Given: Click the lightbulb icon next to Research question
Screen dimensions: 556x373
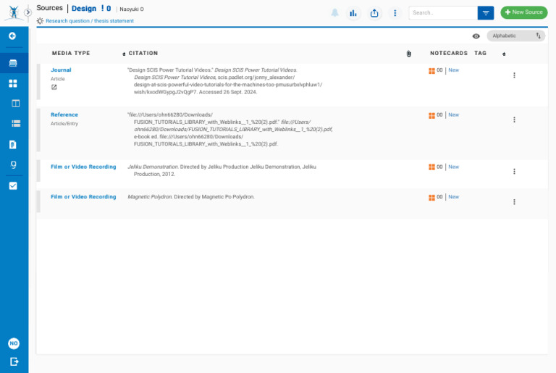Looking at the screenshot, I should coord(40,21).
